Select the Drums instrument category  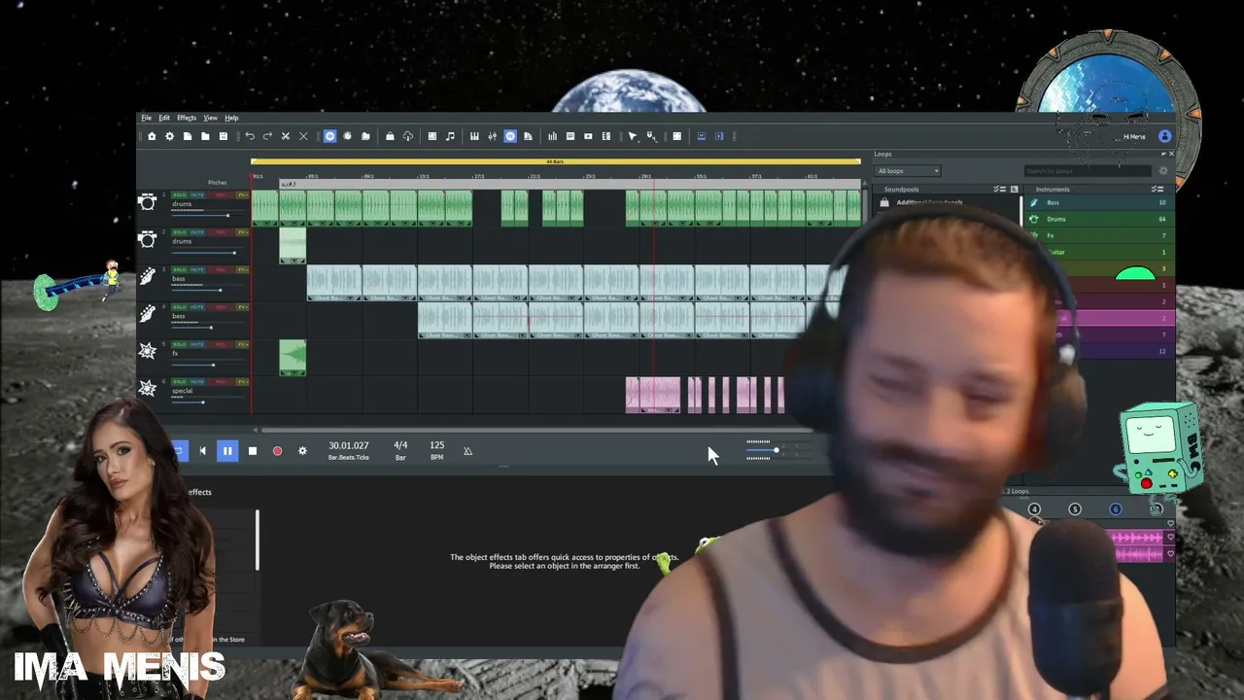point(1098,219)
